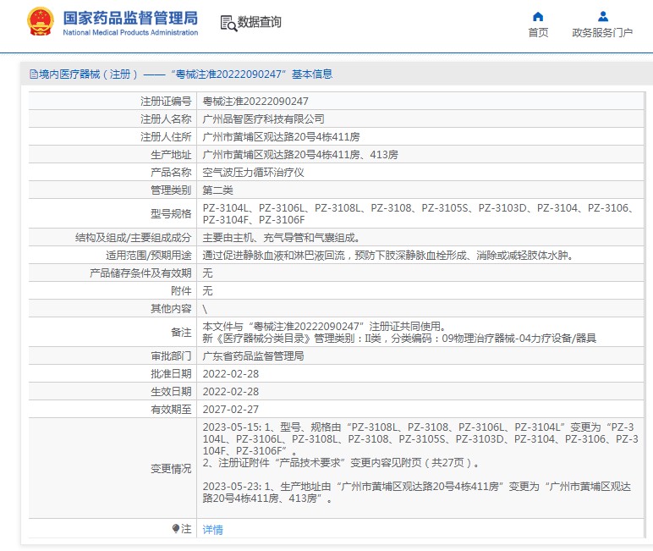Click the document icon before 境内医疗器械
This screenshot has width=653, height=551.
[x=33, y=74]
